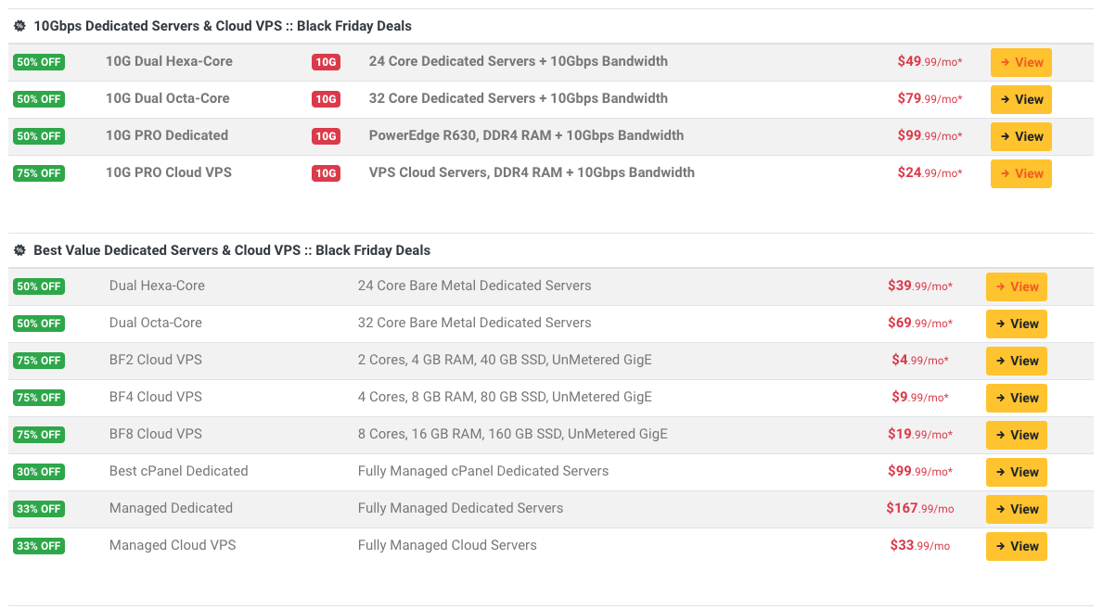1103x610 pixels.
Task: Click View button for 10G Dual Hexa-Core
Action: 1021,62
